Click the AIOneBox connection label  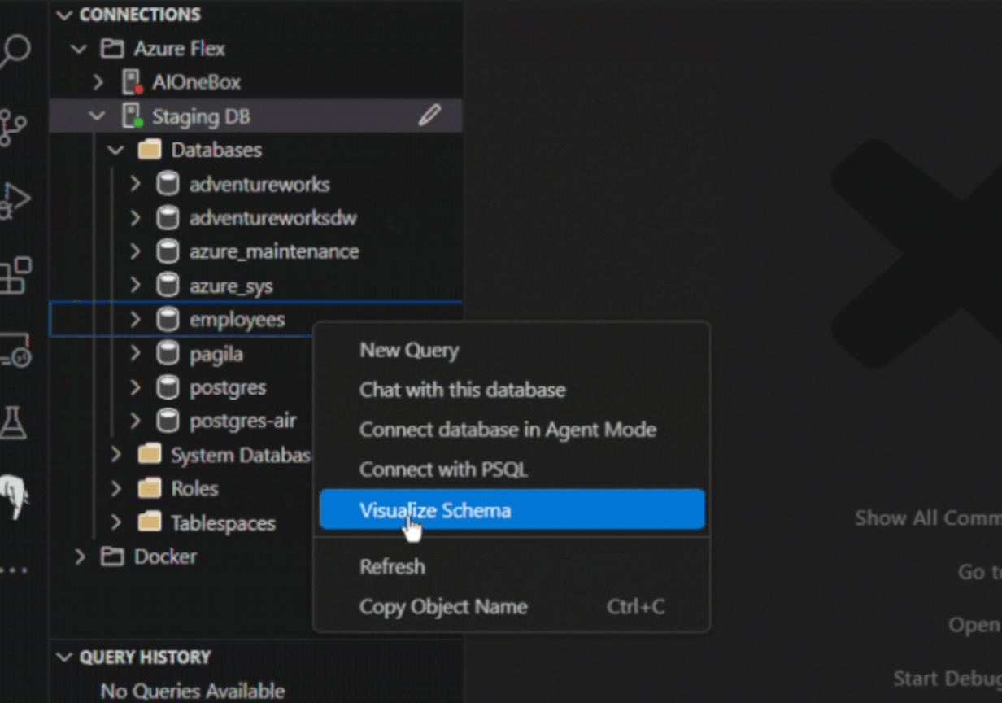pyautogui.click(x=196, y=82)
